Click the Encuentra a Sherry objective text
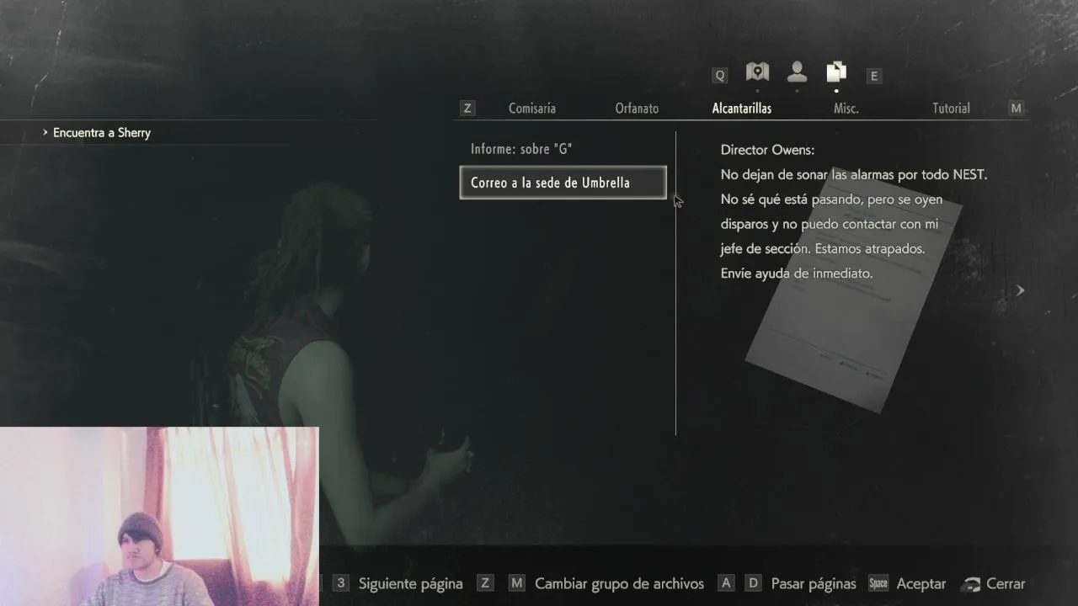Screen dimensions: 1078x606 click(102, 132)
